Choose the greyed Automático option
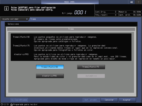Image resolution: width=142 pixels, height=106 pixels. [91, 76]
